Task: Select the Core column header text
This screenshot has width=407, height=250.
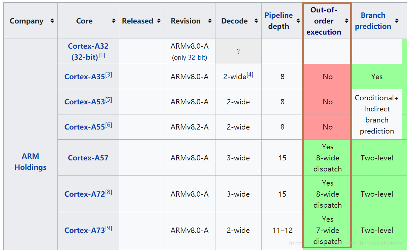Action: coord(84,21)
